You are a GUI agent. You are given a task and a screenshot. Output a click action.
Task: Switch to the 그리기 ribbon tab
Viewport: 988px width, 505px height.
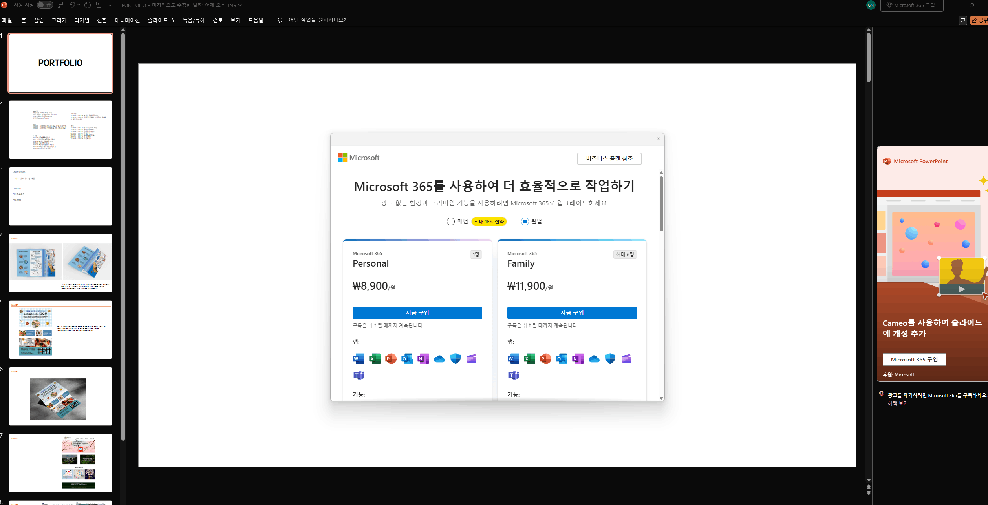pyautogui.click(x=59, y=20)
